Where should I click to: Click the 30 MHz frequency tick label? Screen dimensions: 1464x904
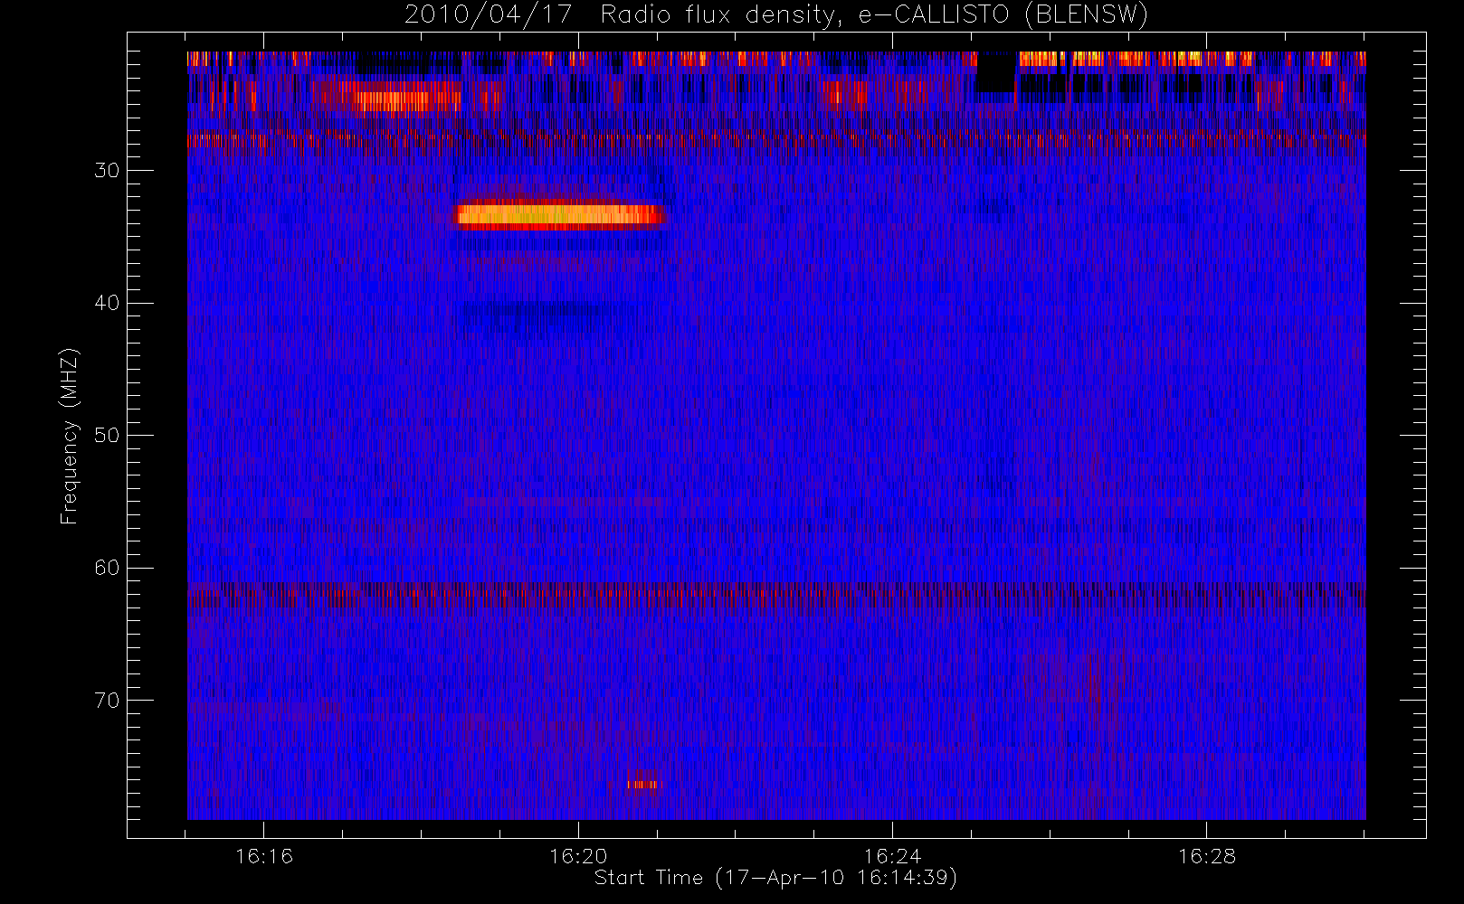pos(107,171)
